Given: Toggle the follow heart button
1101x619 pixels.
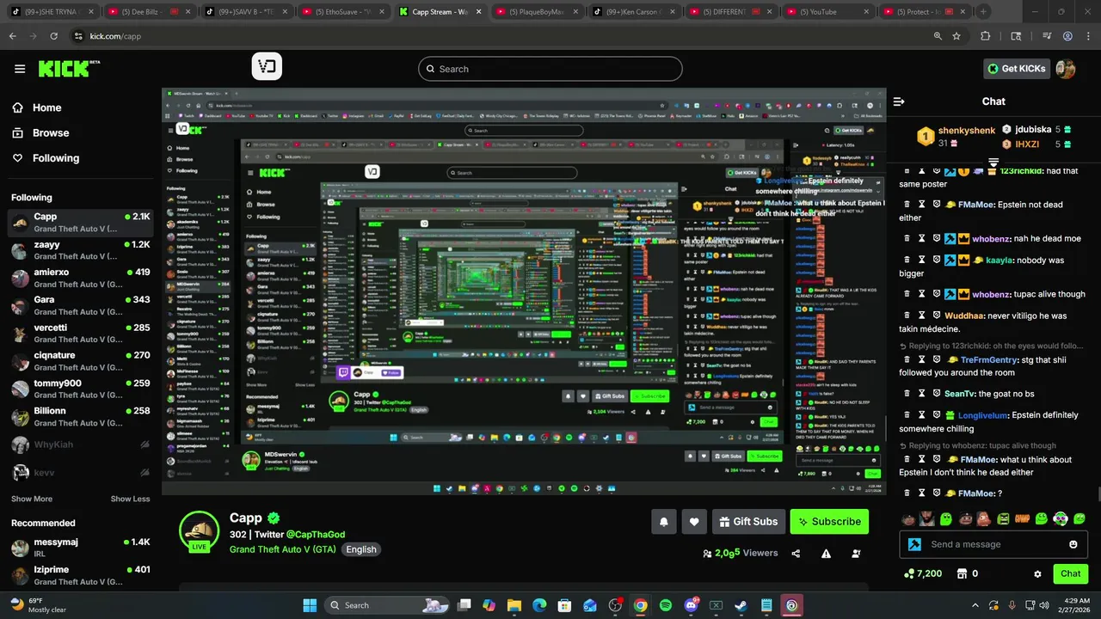Looking at the screenshot, I should click(694, 522).
